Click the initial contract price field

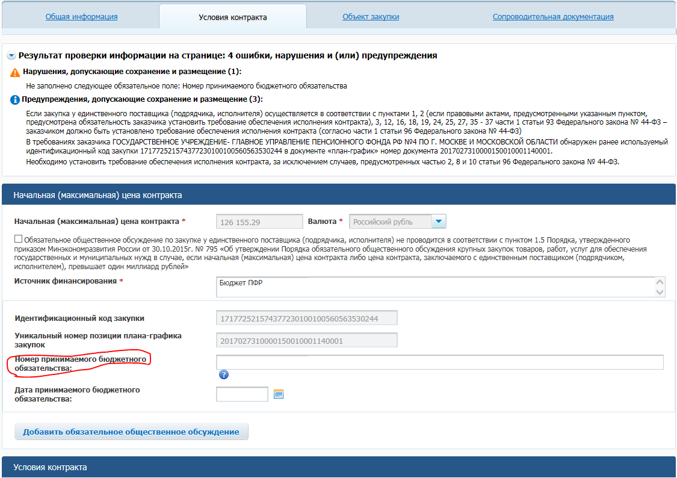(x=259, y=222)
